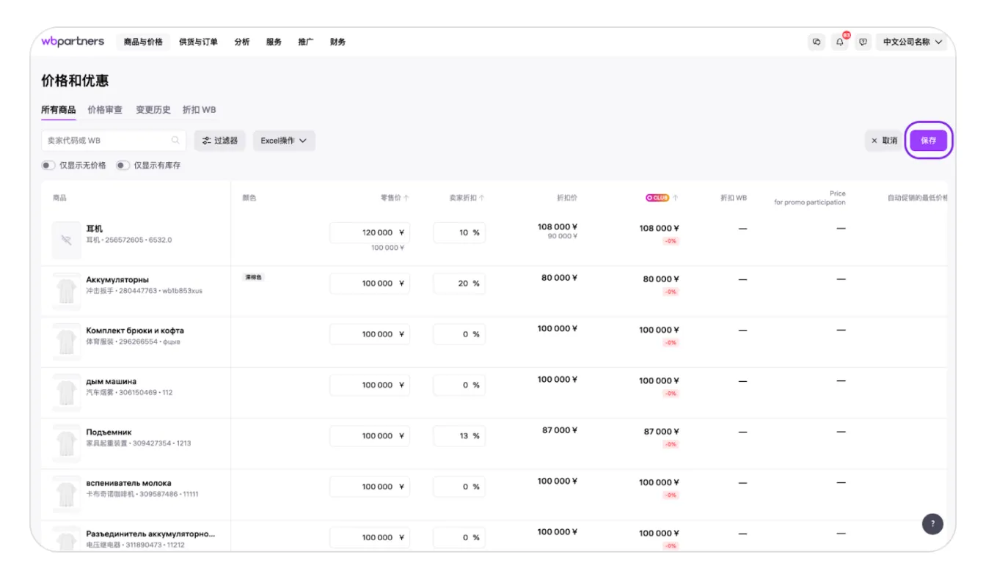Go to the 变更历史 tab
Screen dimensions: 986x579
(153, 110)
